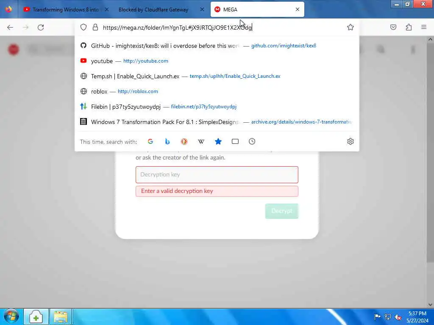The width and height of the screenshot is (434, 325).
Task: Open GitHub imightexist/kex8 suggestion
Action: pyautogui.click(x=217, y=46)
